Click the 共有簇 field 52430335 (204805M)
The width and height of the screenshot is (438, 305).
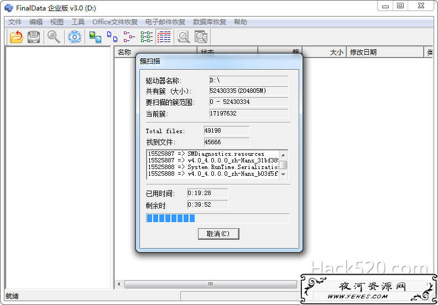[249, 91]
